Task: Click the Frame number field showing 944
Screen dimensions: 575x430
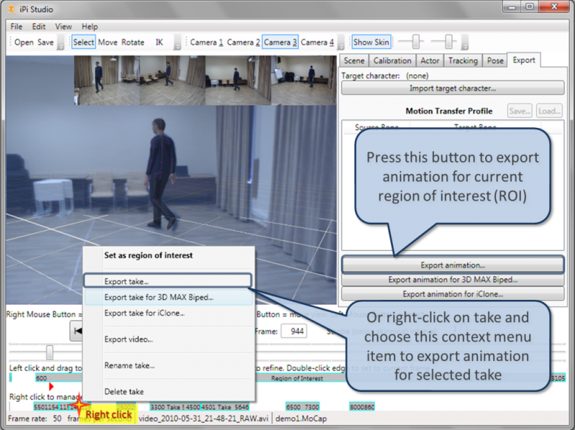Action: pyautogui.click(x=294, y=331)
